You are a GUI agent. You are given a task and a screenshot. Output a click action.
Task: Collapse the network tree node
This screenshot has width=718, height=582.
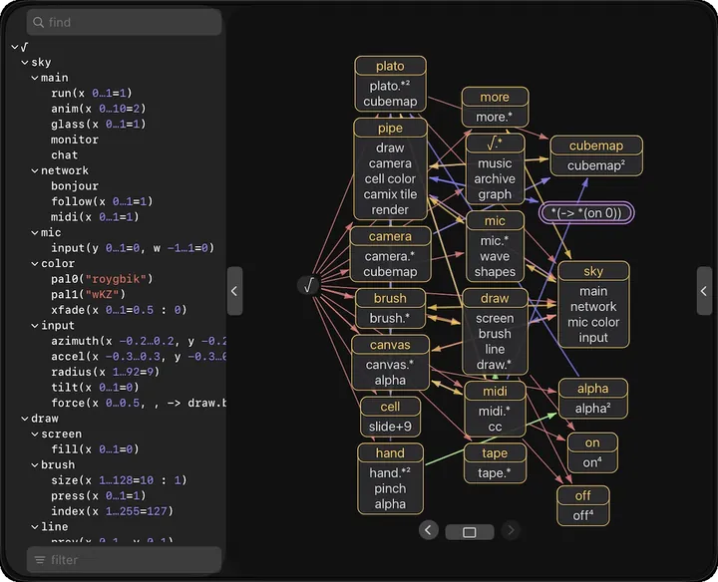(34, 170)
